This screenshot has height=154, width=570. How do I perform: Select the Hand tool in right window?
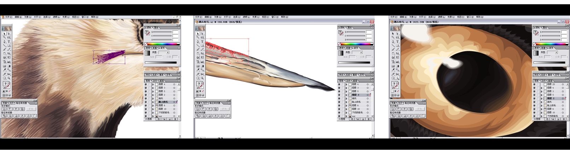tap(393, 78)
